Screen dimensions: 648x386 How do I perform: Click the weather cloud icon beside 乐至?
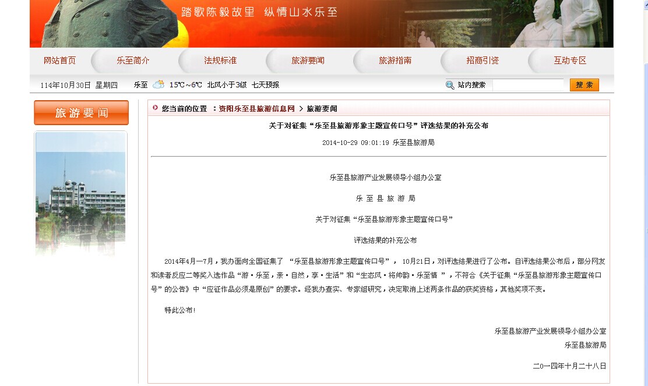(x=159, y=84)
